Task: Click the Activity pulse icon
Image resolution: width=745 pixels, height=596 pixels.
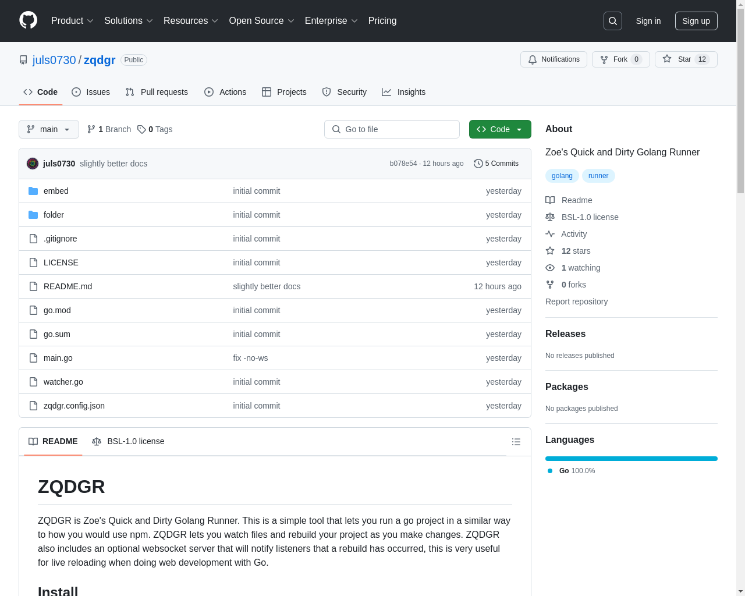Action: point(550,234)
